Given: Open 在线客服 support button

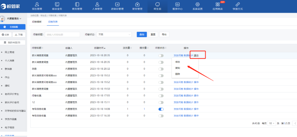Looking at the screenshot, I should point(13,27).
